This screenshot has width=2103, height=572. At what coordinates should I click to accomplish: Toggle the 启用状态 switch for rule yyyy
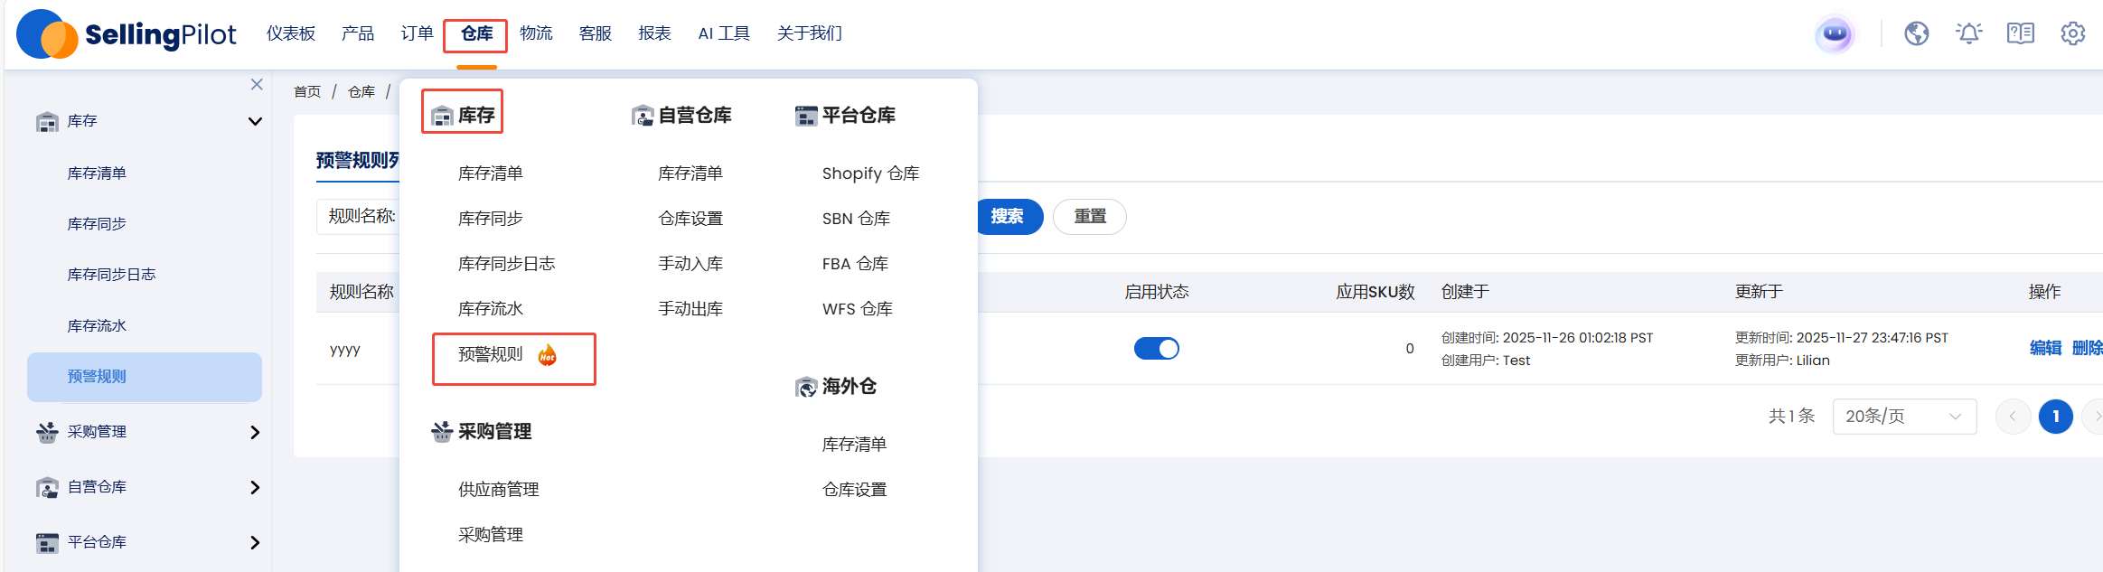point(1156,349)
